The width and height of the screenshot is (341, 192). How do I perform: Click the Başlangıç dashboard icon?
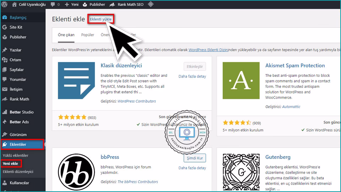tap(5, 17)
